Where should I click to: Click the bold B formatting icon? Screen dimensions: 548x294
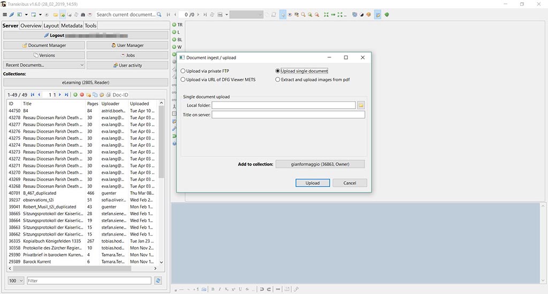212,289
